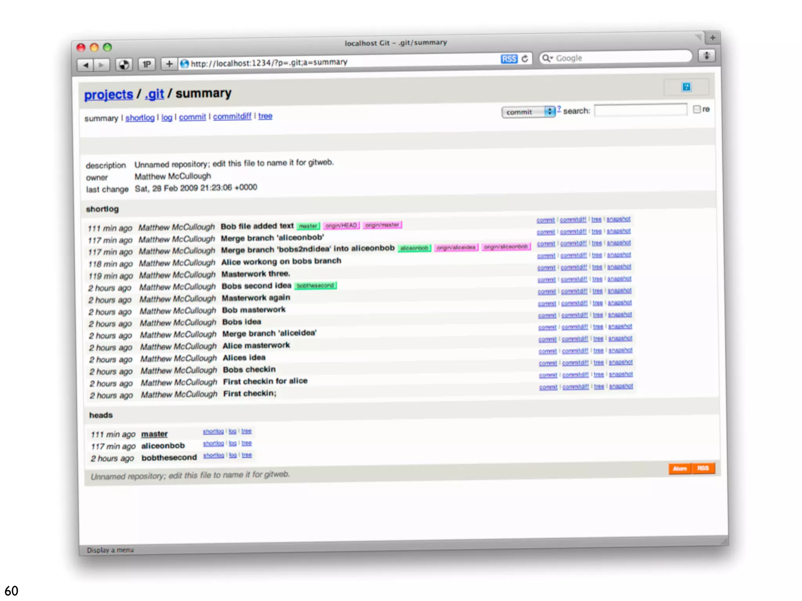Open commit 'Bobs second idea'
This screenshot has height=601, width=802.
point(256,286)
